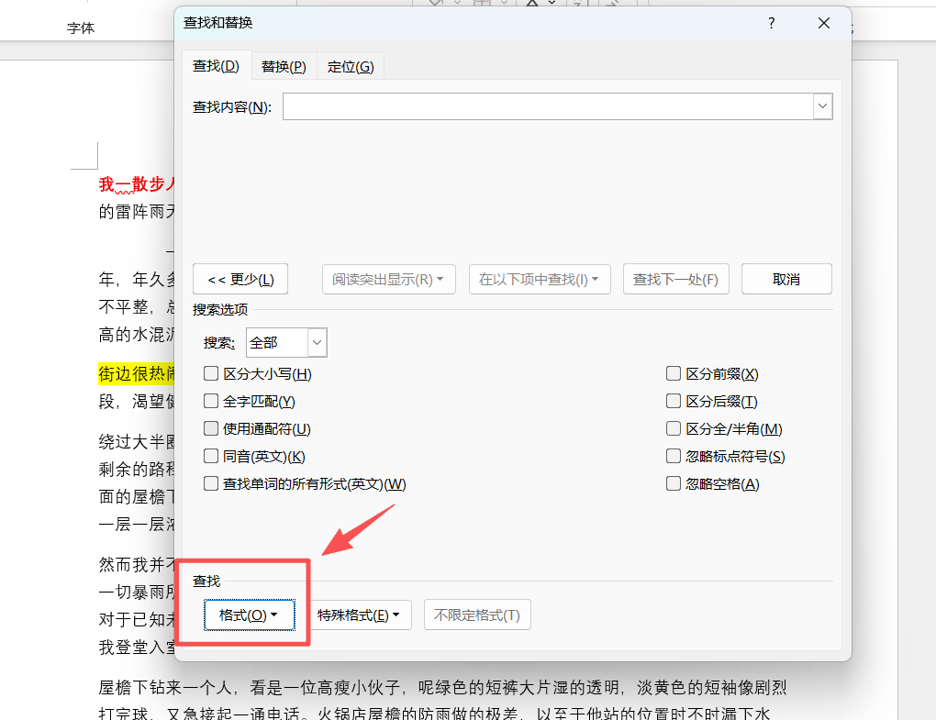
Task: Click the 查找下一处(F) button
Action: 675,279
